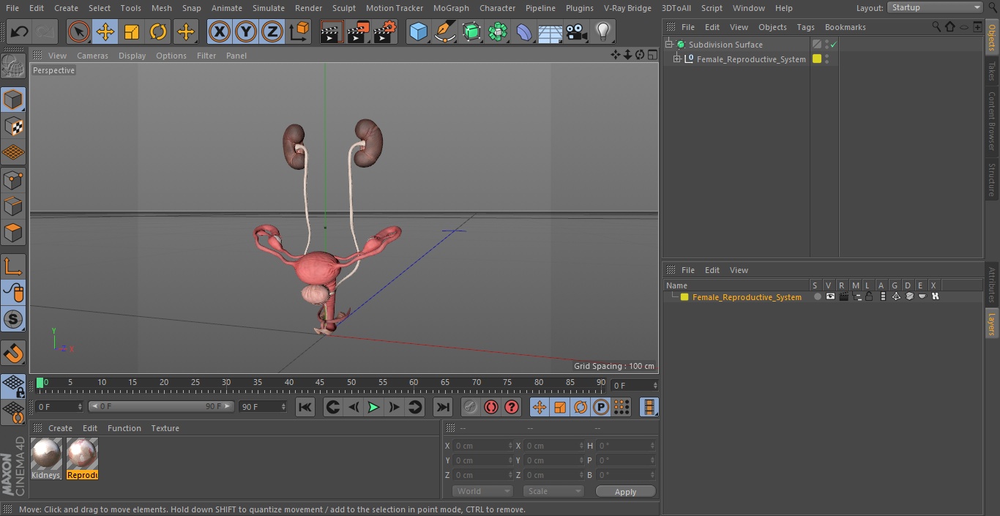This screenshot has height=516, width=1000.
Task: Open the Layout Startup dropdown
Action: [x=935, y=7]
